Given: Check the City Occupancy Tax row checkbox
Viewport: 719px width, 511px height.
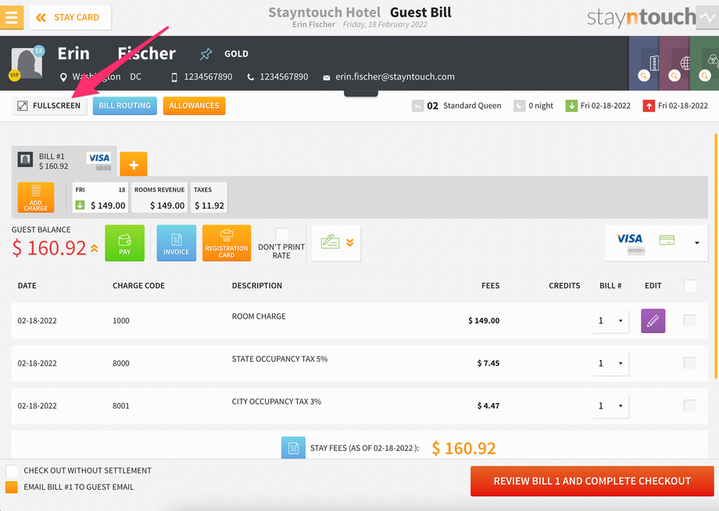Looking at the screenshot, I should click(689, 406).
